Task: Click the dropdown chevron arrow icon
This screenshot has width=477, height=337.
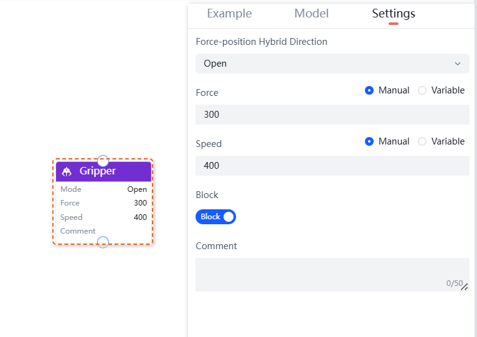Action: click(458, 64)
